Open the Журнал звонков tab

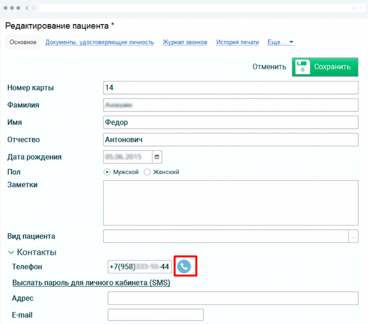[185, 42]
